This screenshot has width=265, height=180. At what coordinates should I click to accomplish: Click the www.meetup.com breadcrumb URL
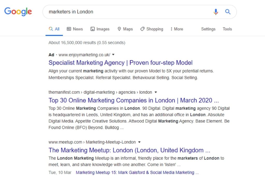[x=65, y=142]
